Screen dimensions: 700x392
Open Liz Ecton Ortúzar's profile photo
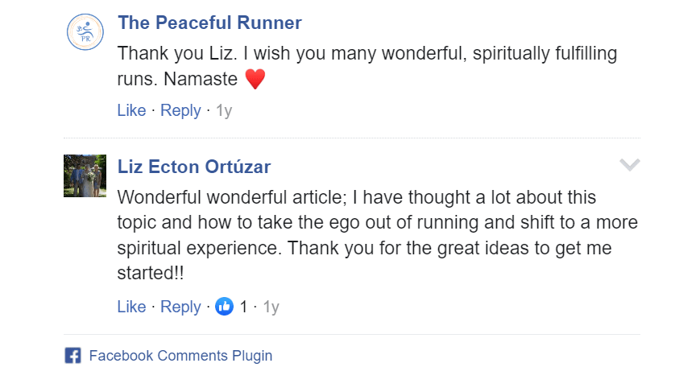85,175
